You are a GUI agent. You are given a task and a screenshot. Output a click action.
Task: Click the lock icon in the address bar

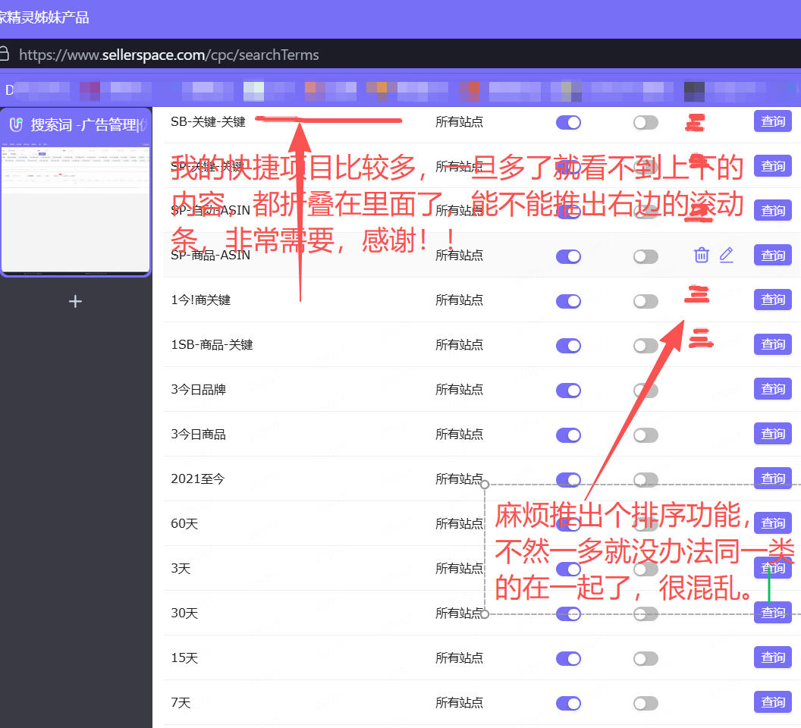(4, 55)
